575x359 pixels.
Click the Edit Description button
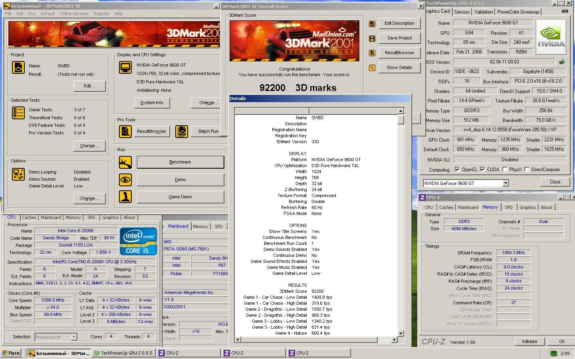point(399,23)
